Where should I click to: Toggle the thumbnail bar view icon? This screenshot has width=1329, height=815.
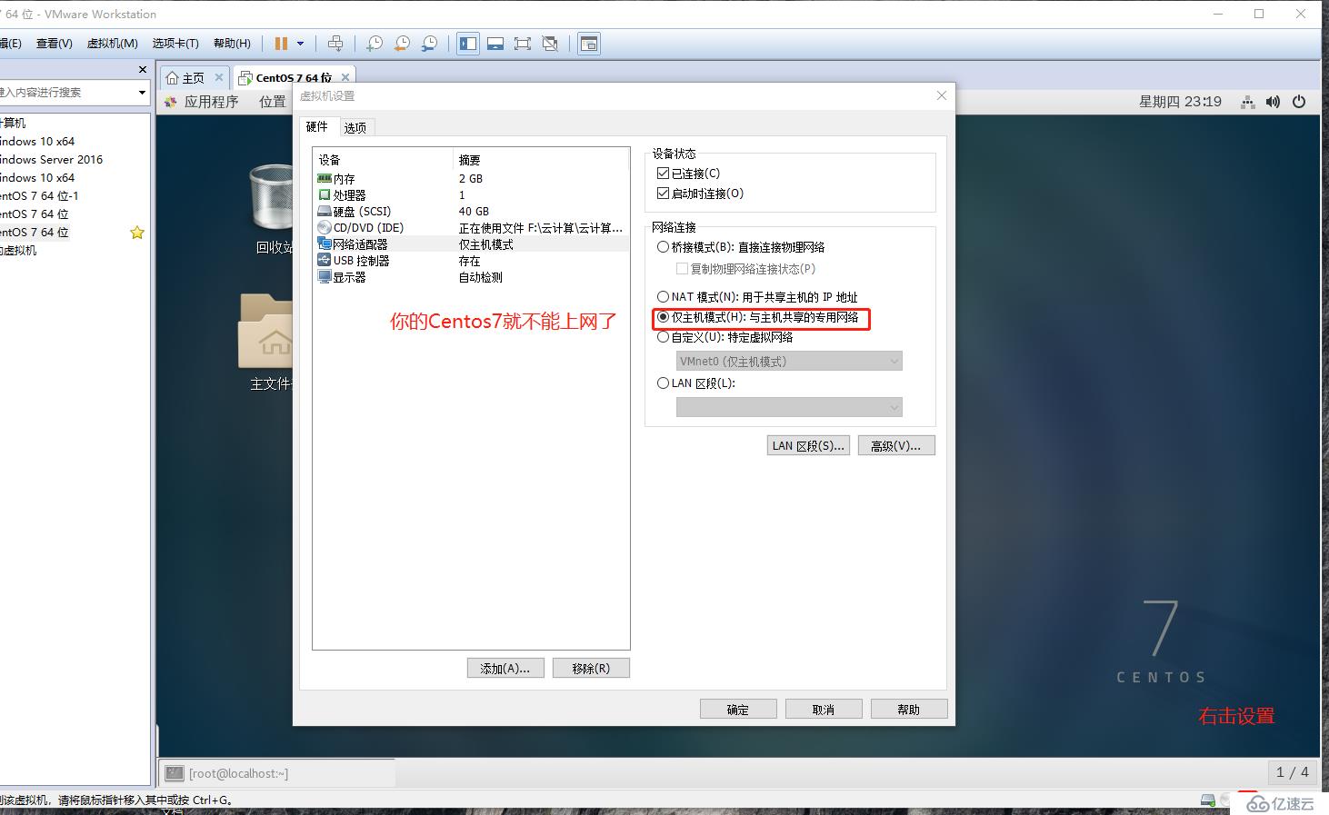click(495, 44)
